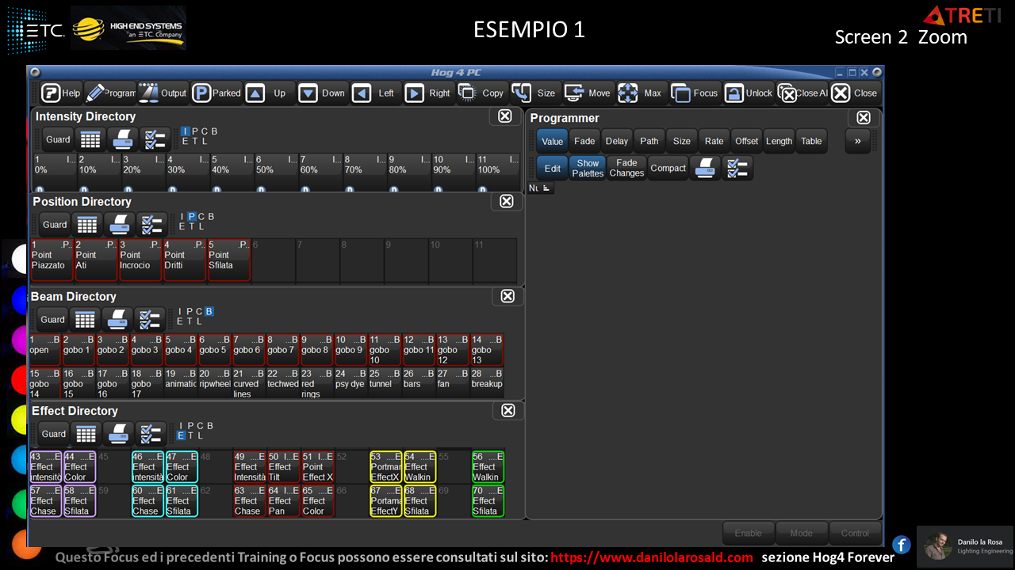Select Point Sfilata position palette
The height and width of the screenshot is (570, 1015).
(228, 260)
